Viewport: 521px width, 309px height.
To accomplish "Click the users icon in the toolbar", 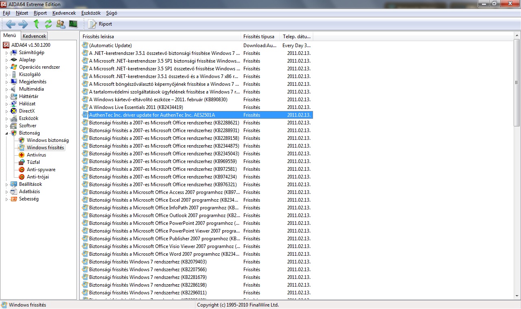I will tap(61, 24).
